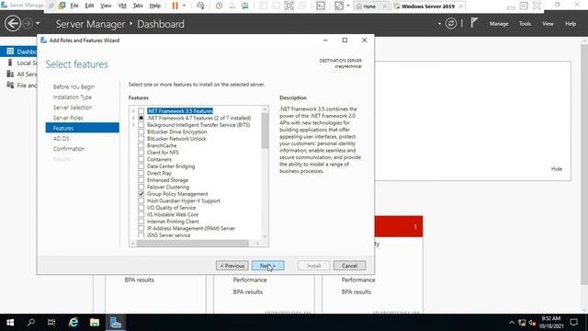Refresh the Server Manager dashboard
This screenshot has width=588, height=331.
(x=451, y=24)
